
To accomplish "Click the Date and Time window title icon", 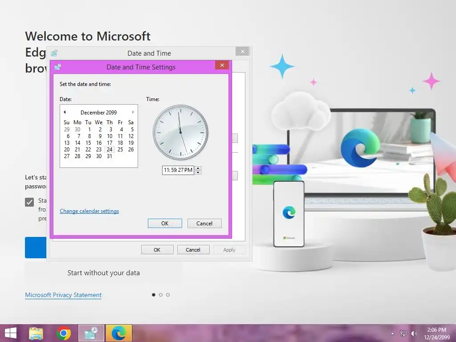I will (54, 53).
